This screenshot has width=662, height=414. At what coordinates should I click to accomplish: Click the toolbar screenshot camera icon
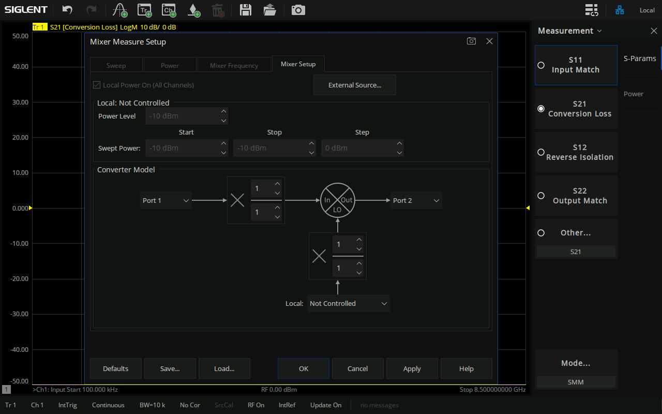click(298, 10)
